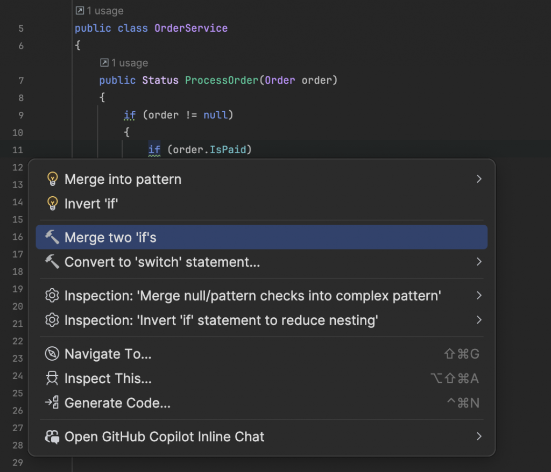Click the compass icon beside Navigate To
This screenshot has height=472, width=551.
click(52, 354)
